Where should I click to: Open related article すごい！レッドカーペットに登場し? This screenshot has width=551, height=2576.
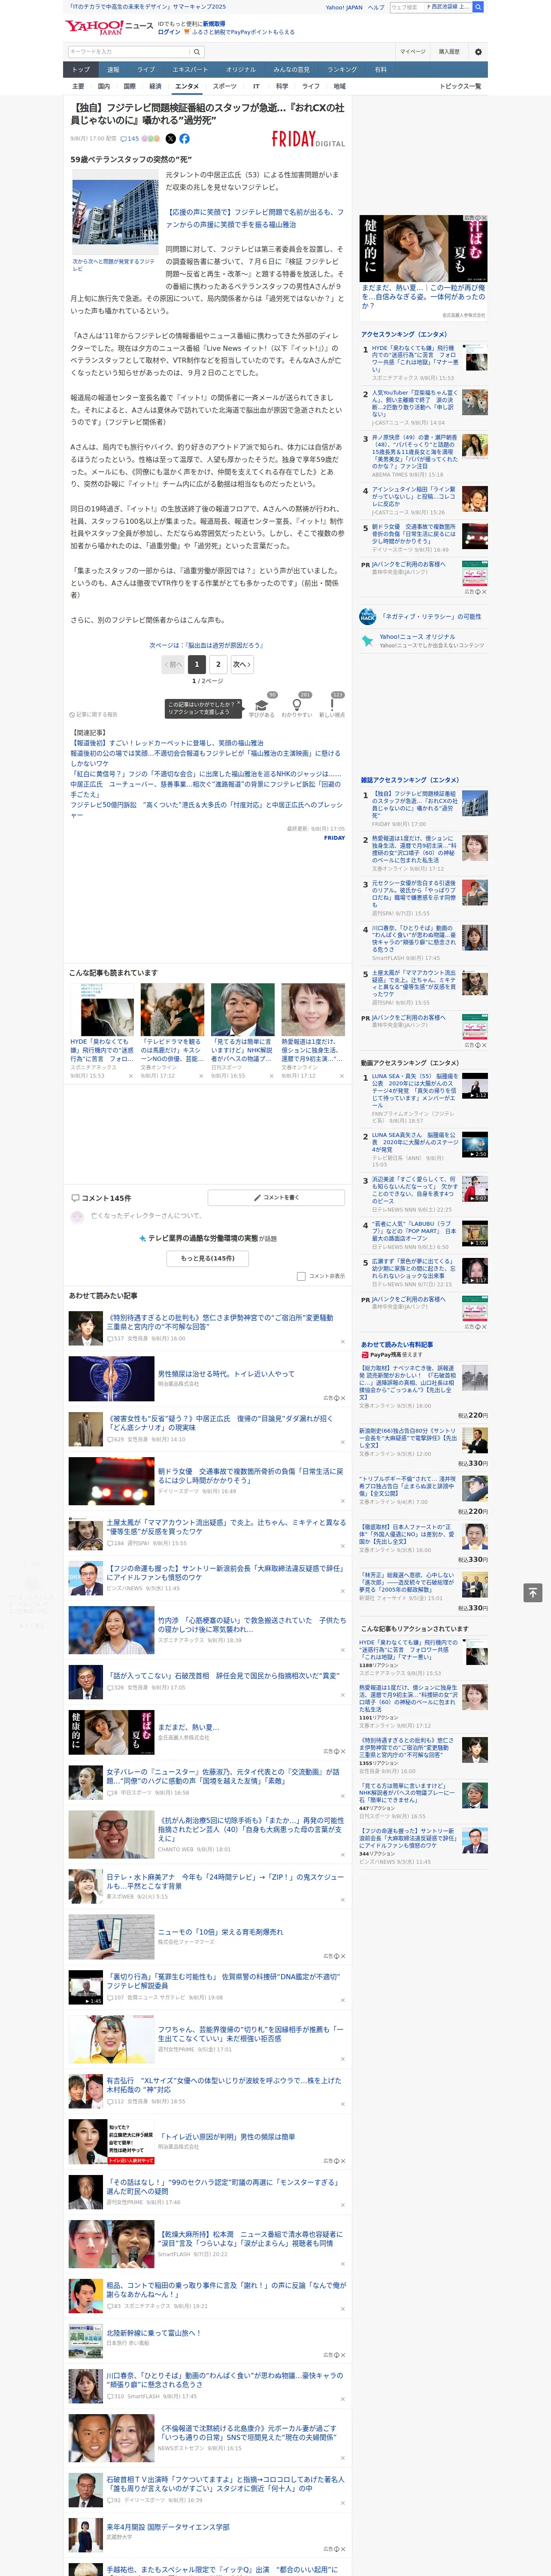(x=167, y=743)
